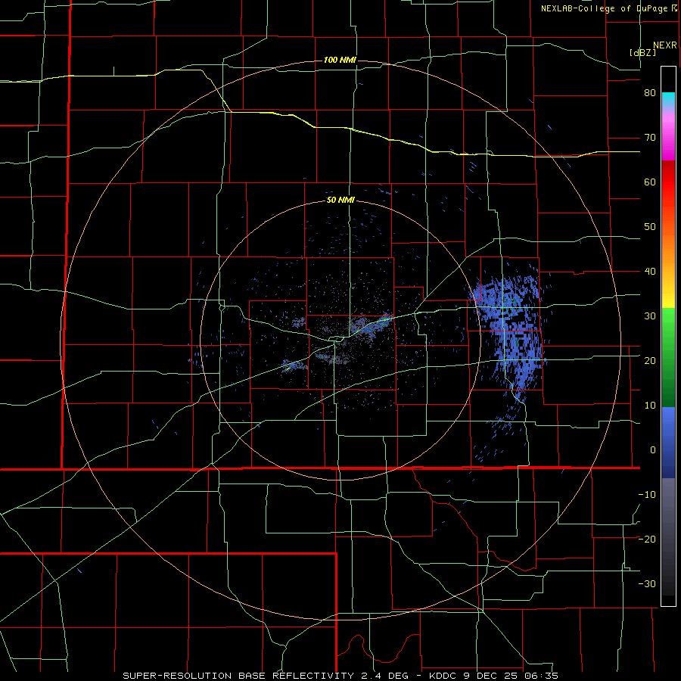681x681 pixels.
Task: Click the 50 dBZ scale value
Action: pos(650,227)
